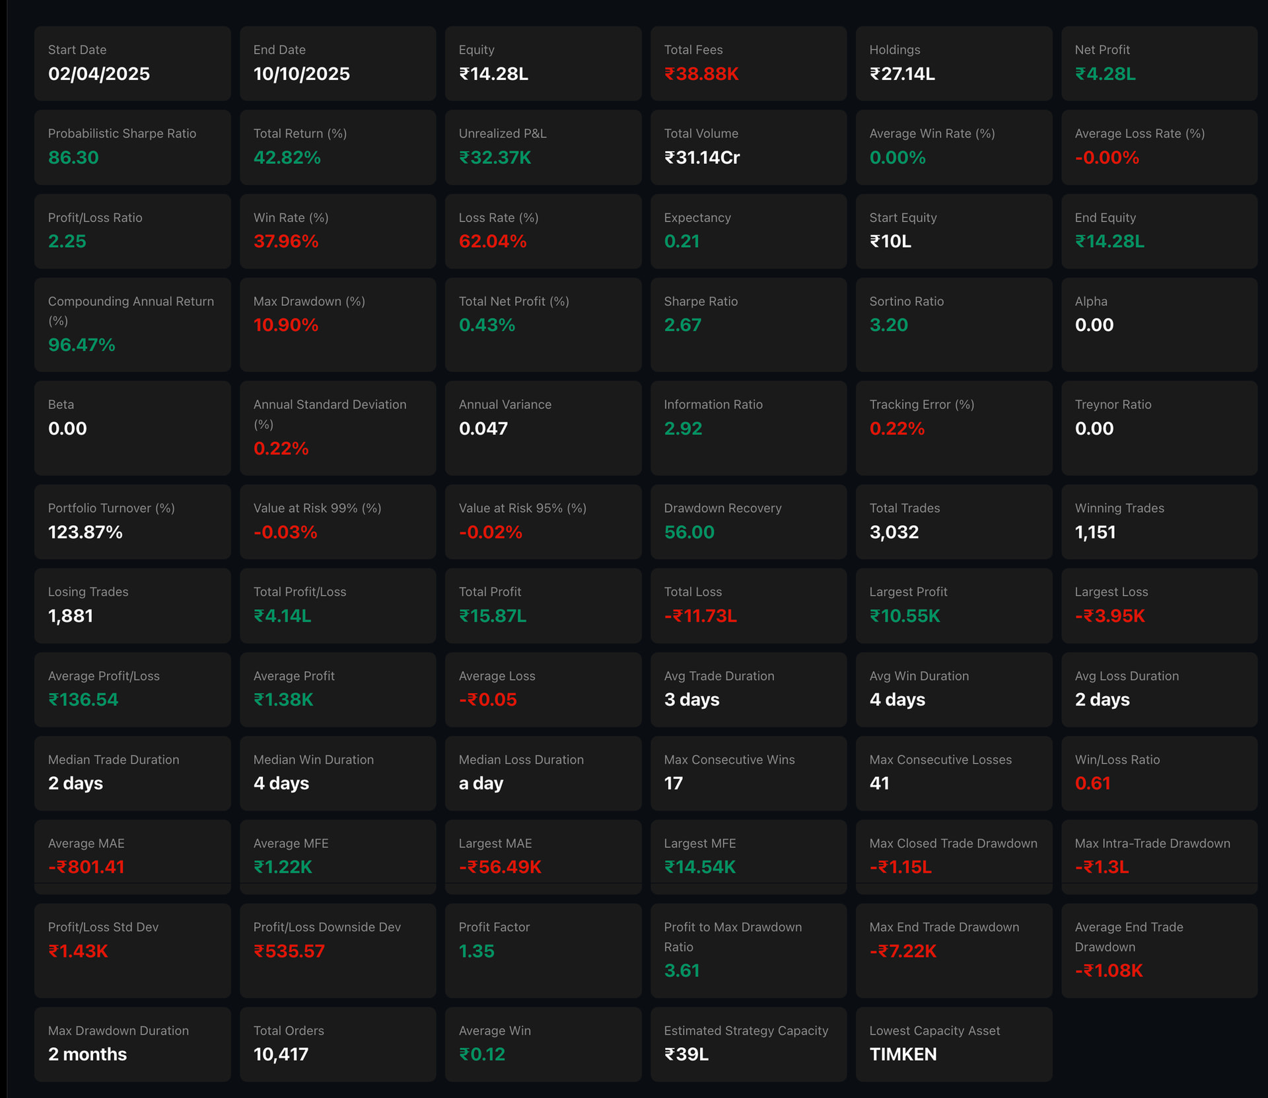Select the Win Rate (%) card
Screen dimensions: 1268x1098
tap(337, 231)
